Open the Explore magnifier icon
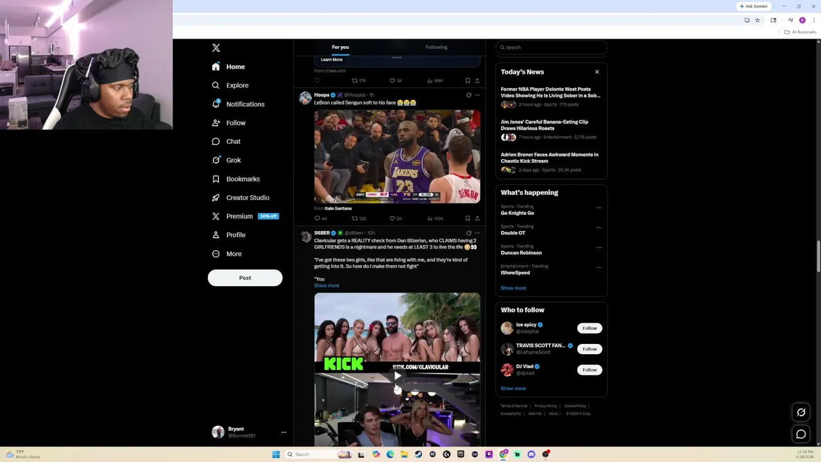 [x=216, y=85]
